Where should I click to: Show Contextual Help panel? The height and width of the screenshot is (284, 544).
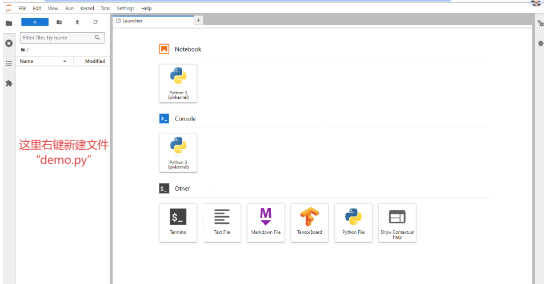(x=397, y=222)
